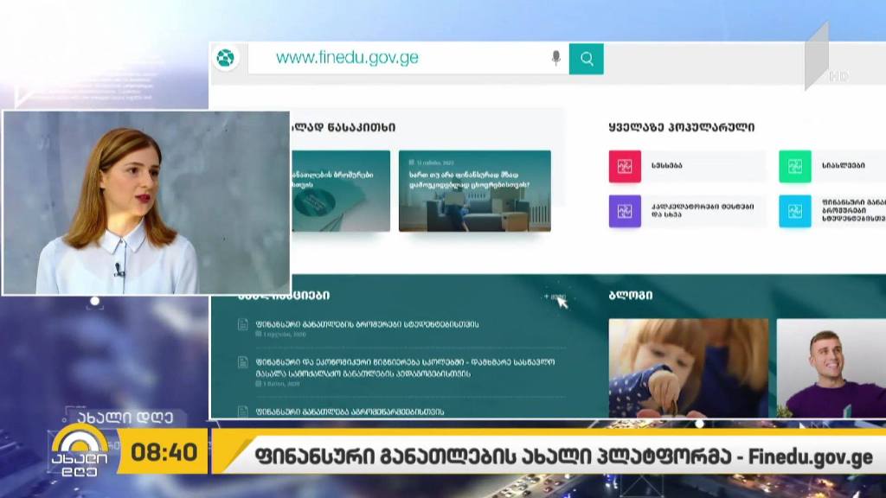Open the card showing a person on a sofa
886x498 pixels.
point(475,191)
